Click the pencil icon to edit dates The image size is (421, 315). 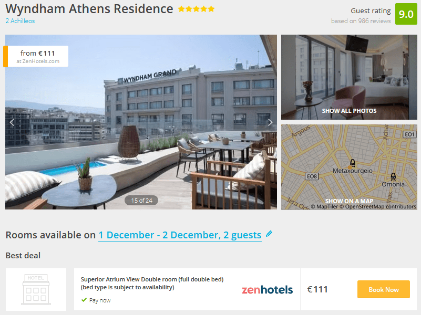[269, 234]
